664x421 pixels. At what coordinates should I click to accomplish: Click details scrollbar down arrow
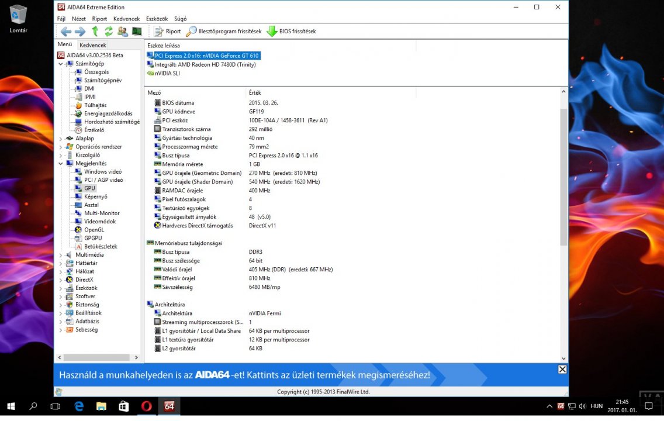click(x=563, y=358)
